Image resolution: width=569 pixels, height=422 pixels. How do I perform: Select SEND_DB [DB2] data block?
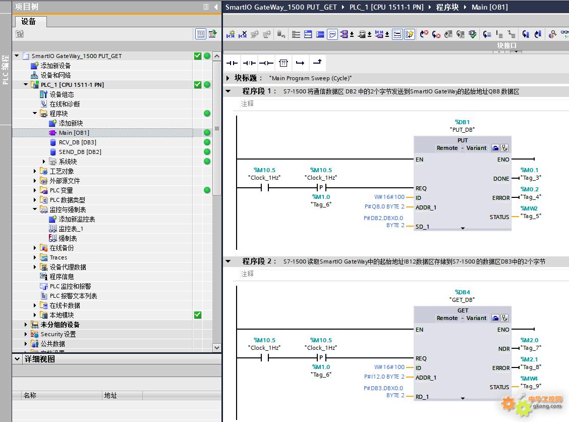(x=80, y=152)
